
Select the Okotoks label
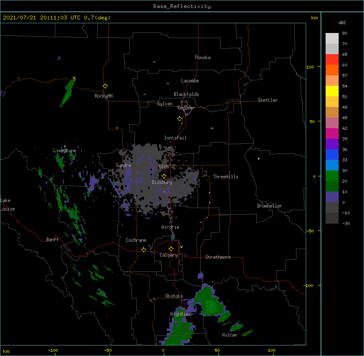click(174, 296)
